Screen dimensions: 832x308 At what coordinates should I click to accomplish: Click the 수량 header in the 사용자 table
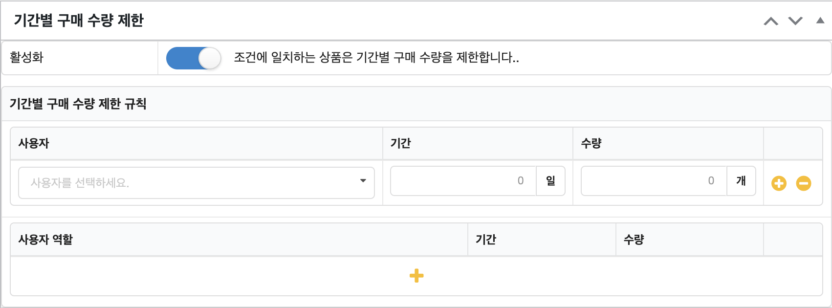click(591, 143)
